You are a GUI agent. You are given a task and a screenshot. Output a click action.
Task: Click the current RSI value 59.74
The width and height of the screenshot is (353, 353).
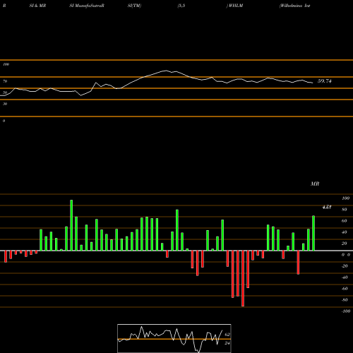[x=325, y=81]
